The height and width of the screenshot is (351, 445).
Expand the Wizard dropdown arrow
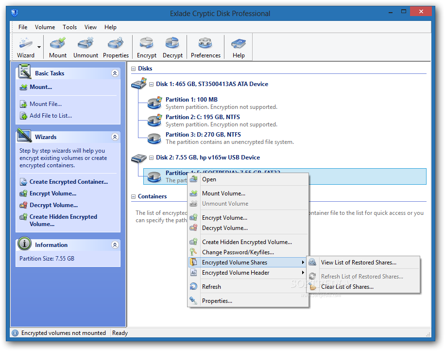point(39,47)
